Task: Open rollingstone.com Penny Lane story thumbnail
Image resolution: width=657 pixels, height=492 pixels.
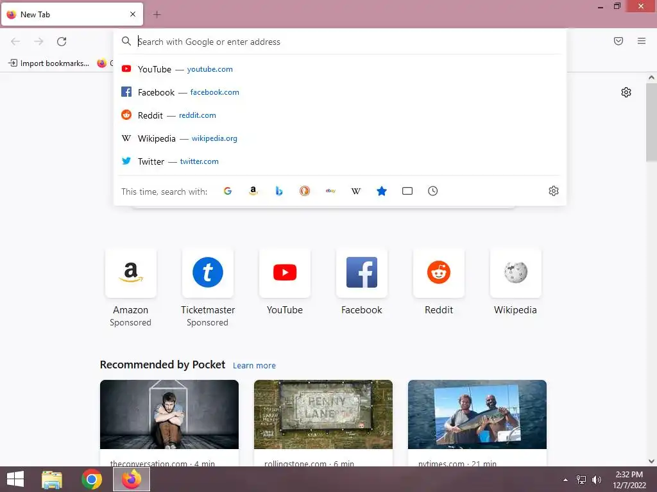Action: 323,414
